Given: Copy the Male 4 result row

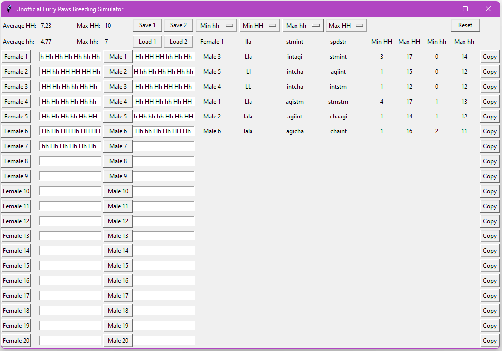Looking at the screenshot, I should pos(489,87).
